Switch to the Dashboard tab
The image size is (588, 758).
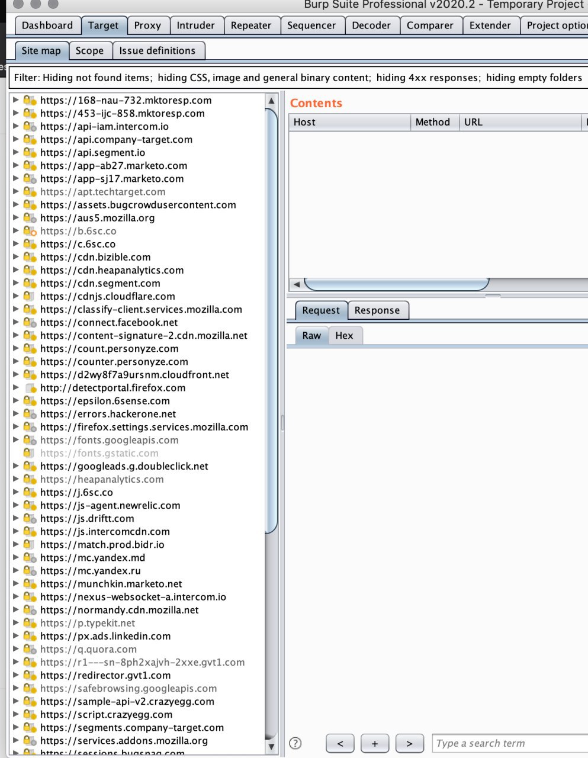point(47,25)
